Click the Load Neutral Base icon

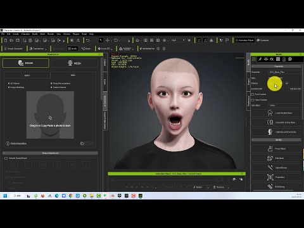270,113
